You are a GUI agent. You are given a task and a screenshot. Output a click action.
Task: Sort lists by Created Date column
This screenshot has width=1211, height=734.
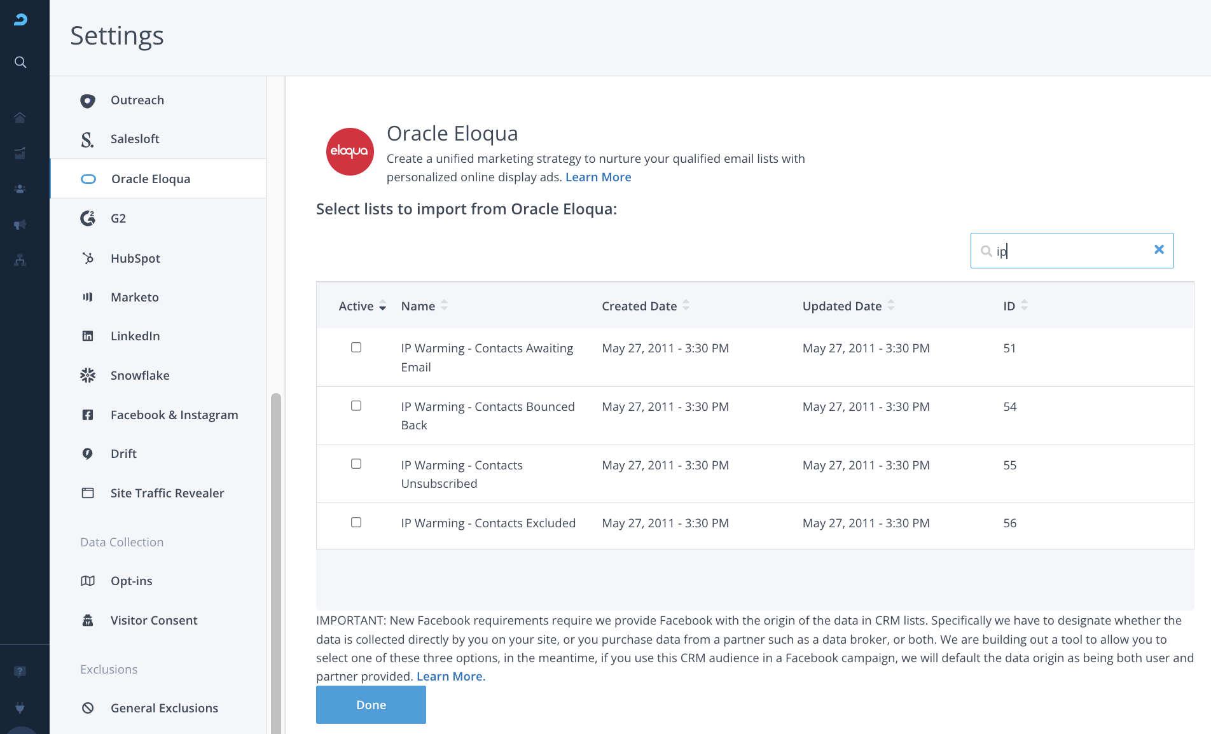click(x=645, y=306)
